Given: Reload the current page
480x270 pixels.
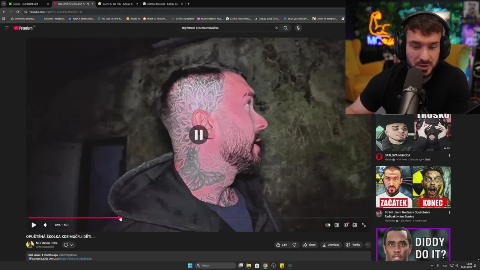Looking at the screenshot, I should point(17,12).
